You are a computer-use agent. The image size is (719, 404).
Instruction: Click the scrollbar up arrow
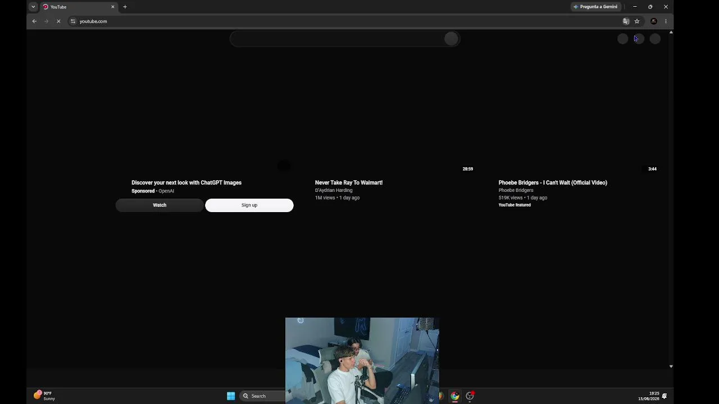click(x=671, y=33)
